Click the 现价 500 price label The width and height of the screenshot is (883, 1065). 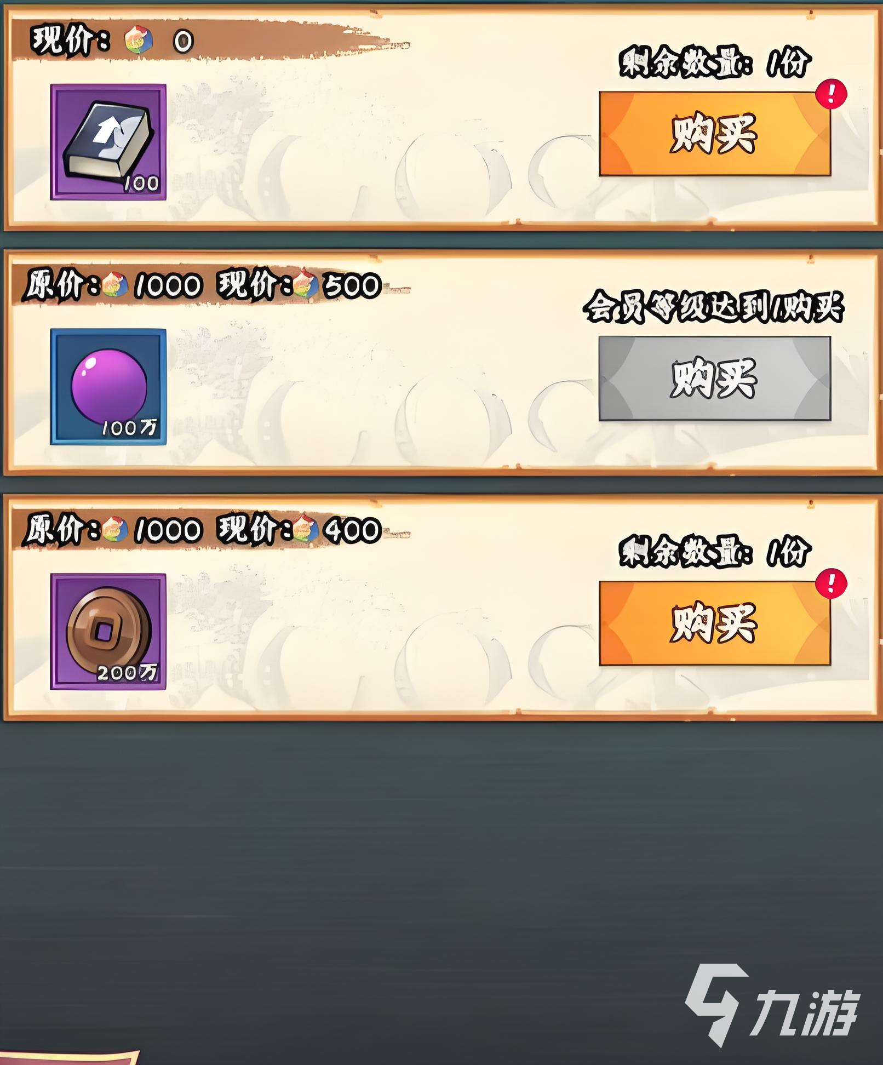click(300, 285)
